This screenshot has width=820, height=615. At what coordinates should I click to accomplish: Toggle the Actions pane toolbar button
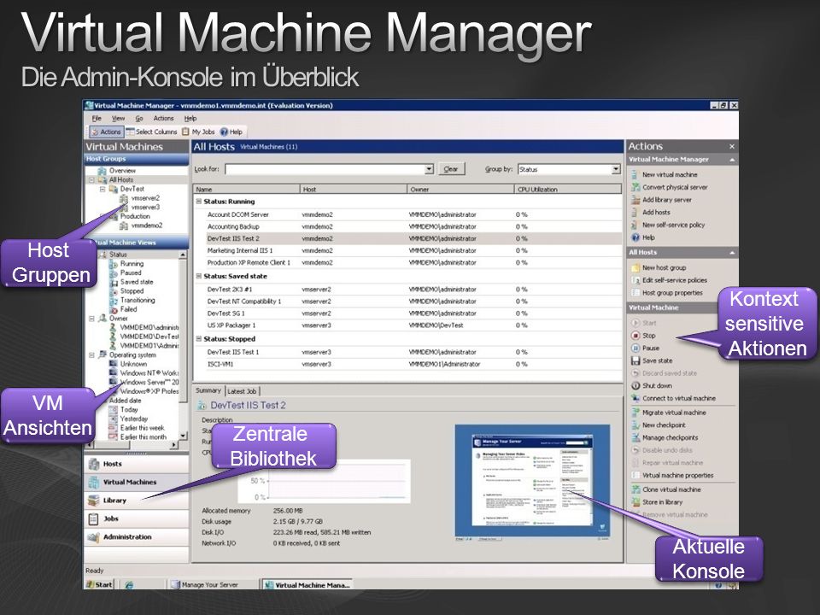click(106, 132)
